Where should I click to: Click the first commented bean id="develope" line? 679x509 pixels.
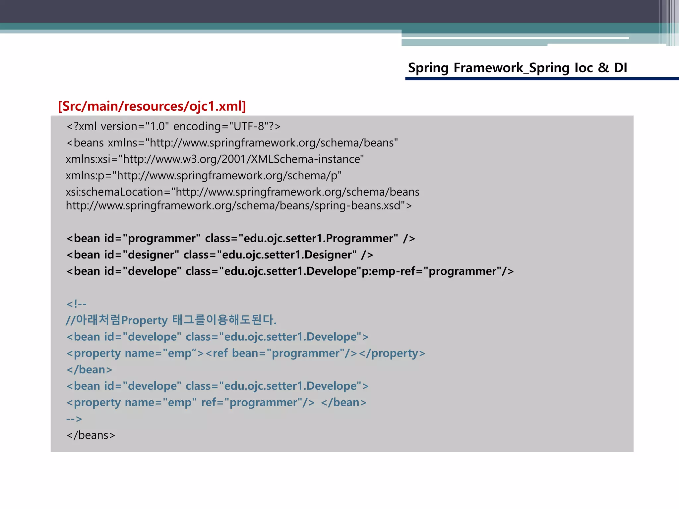[217, 337]
